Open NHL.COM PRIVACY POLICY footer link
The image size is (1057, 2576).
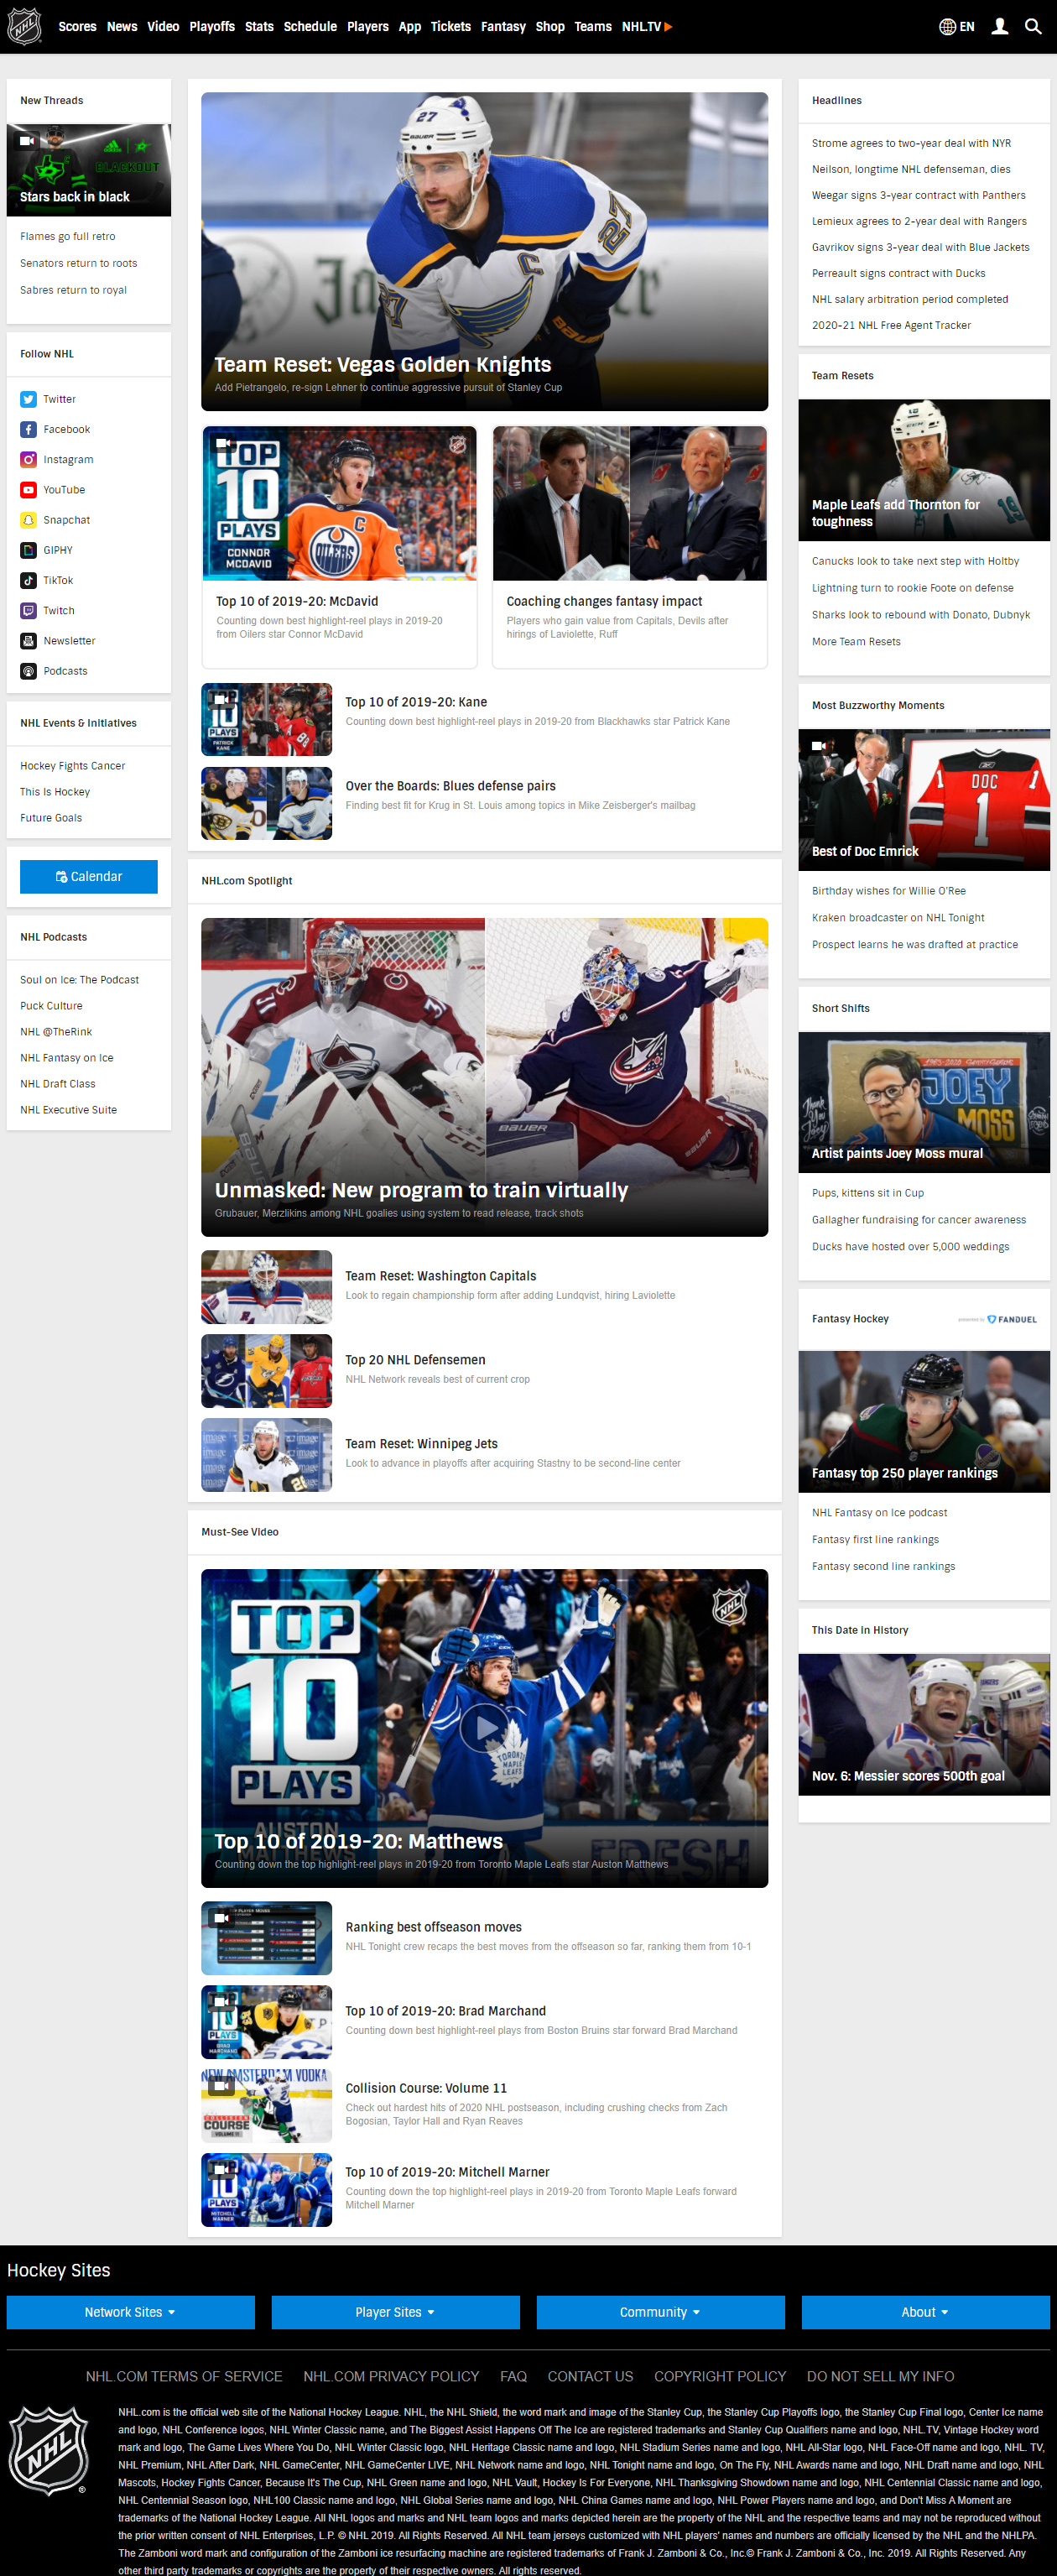(x=391, y=2376)
